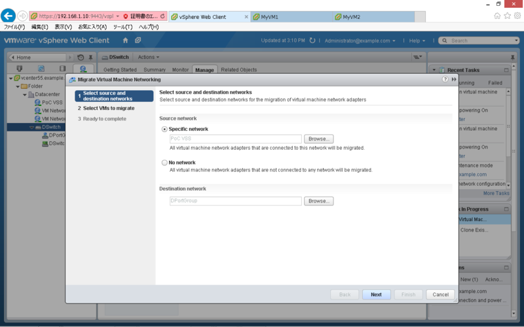Open the 編集(E) menu

(39, 27)
